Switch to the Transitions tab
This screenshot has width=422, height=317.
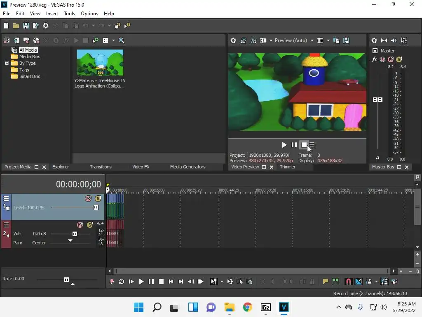click(x=101, y=167)
